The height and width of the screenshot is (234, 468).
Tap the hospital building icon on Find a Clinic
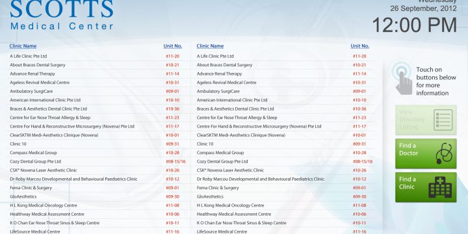[x=440, y=187]
